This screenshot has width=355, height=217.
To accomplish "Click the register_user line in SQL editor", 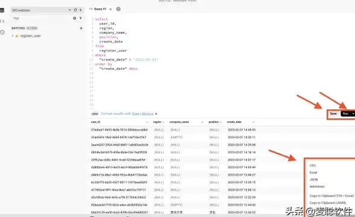I will click(x=113, y=50).
